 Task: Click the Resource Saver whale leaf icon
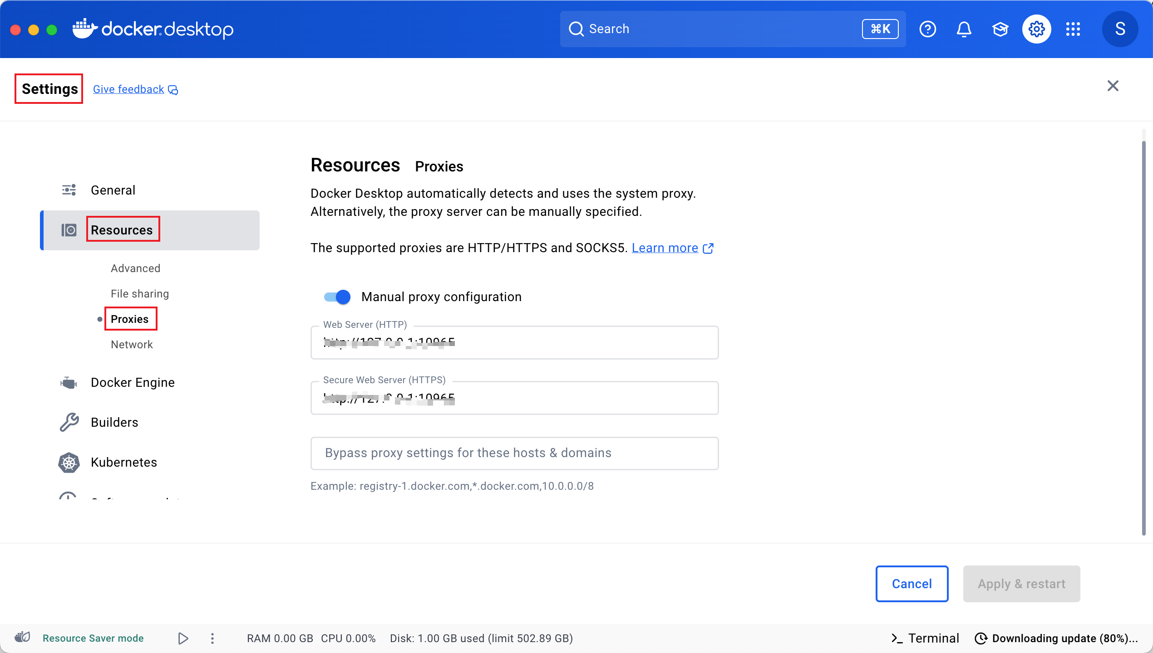click(x=22, y=638)
